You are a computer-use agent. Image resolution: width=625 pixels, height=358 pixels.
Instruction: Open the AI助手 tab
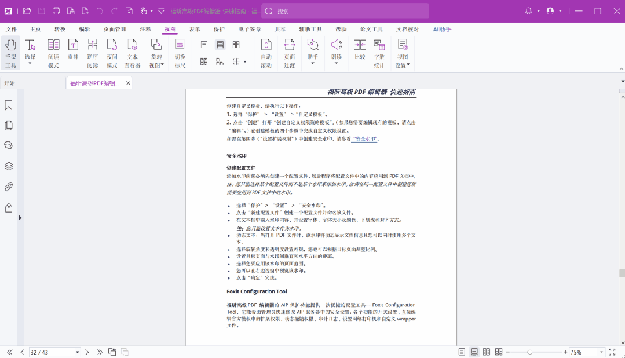[x=442, y=29]
